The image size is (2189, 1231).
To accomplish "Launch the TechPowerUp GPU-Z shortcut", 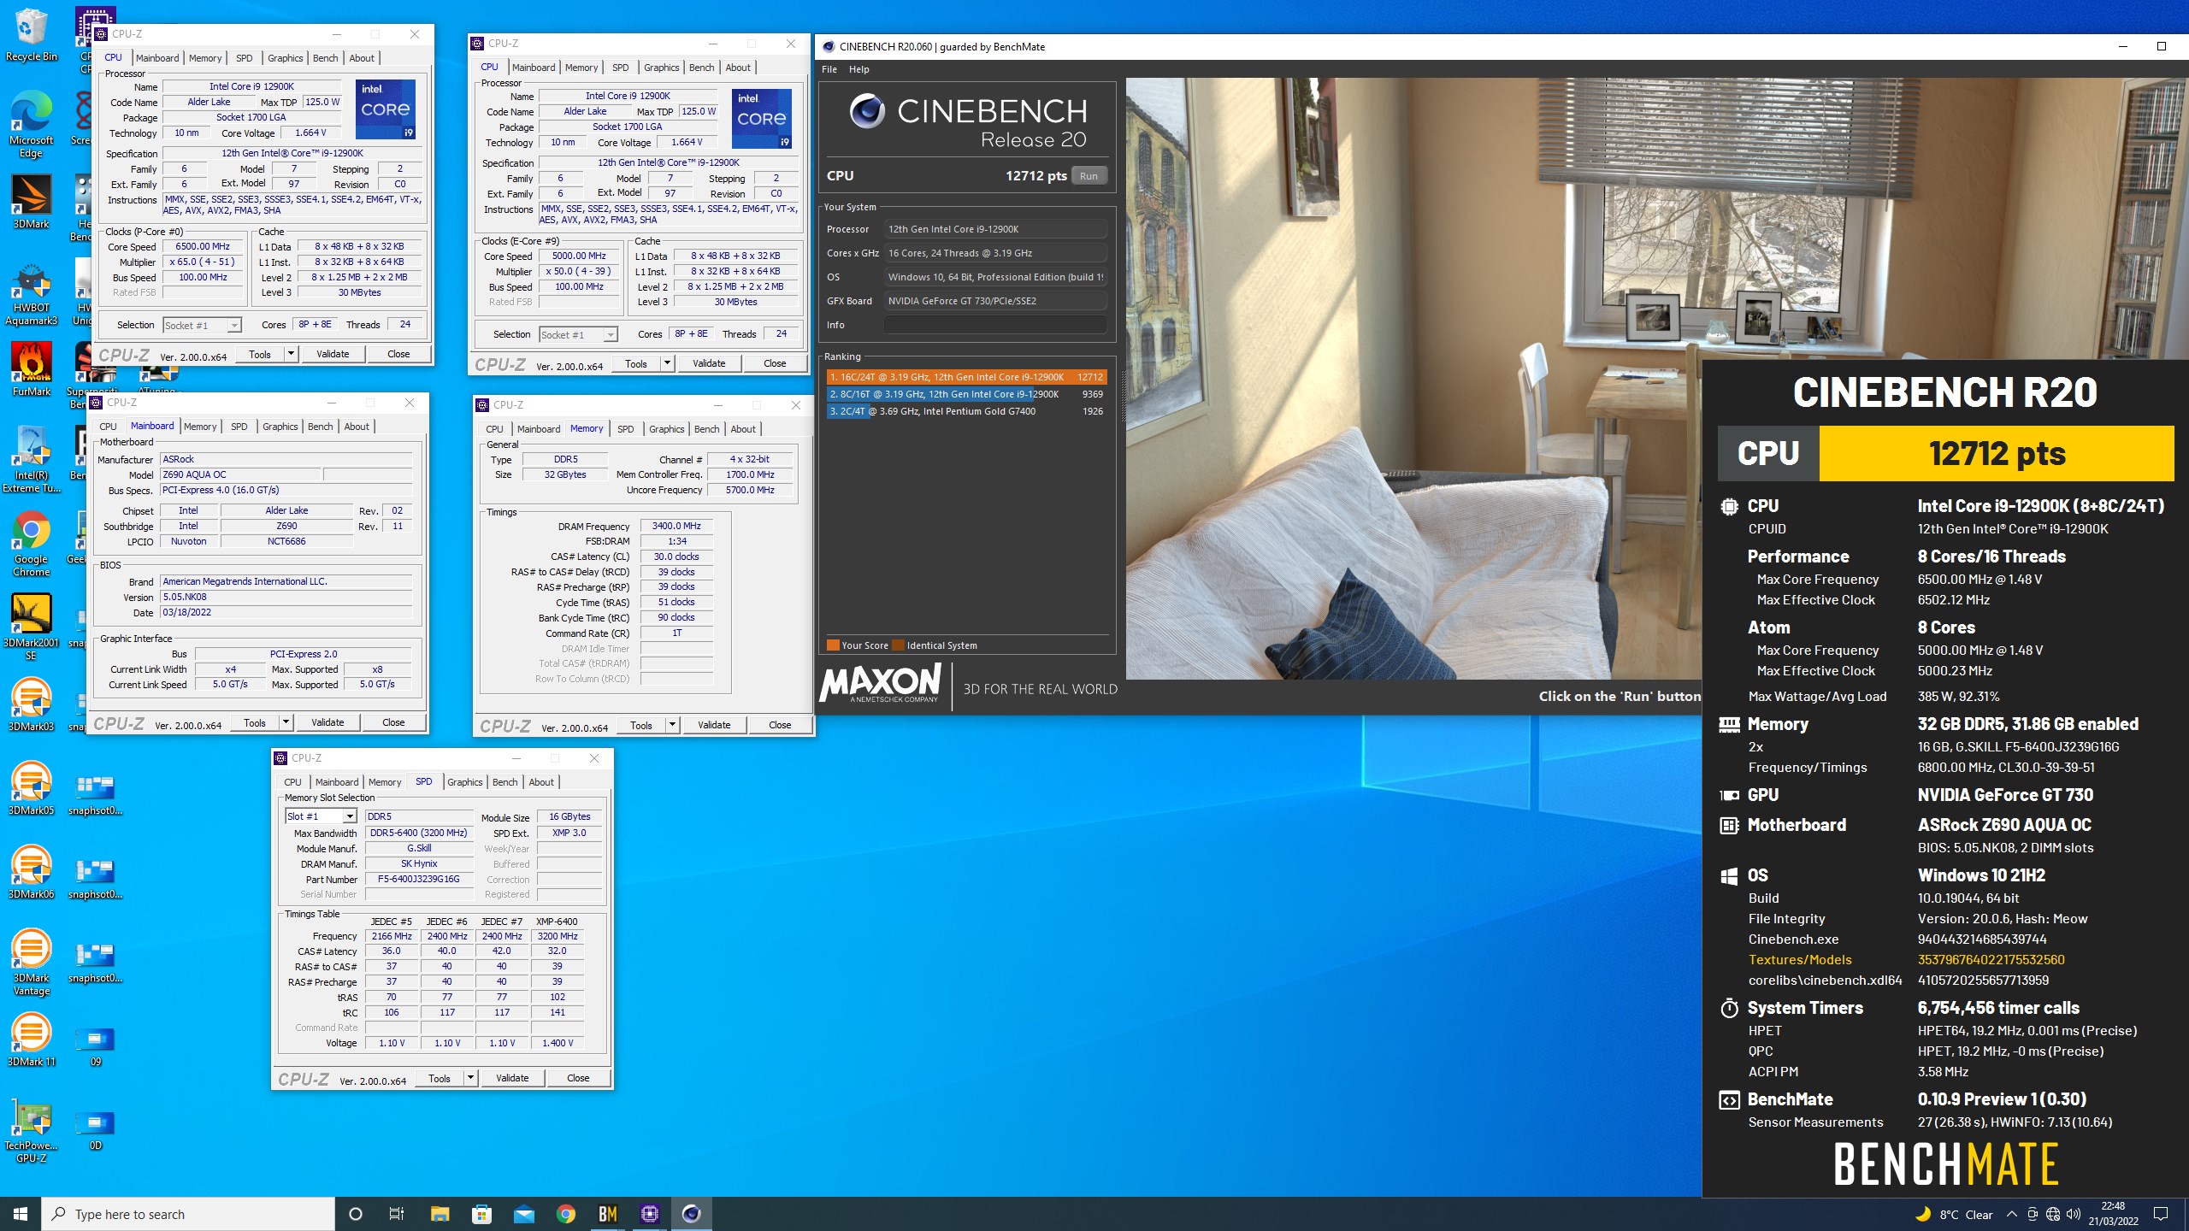I will [31, 1130].
